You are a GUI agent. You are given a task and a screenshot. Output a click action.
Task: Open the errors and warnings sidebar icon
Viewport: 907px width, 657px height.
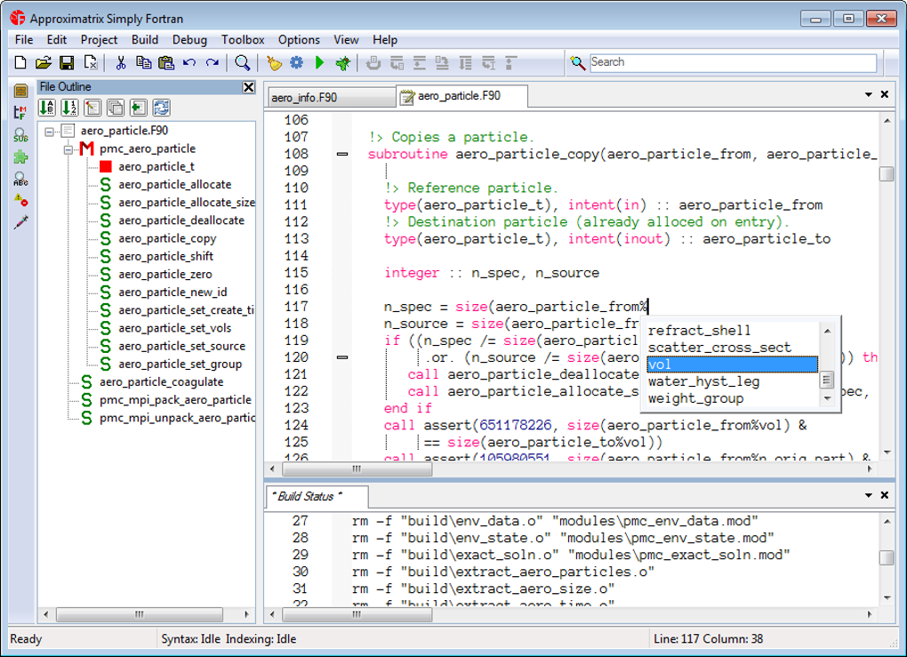20,202
